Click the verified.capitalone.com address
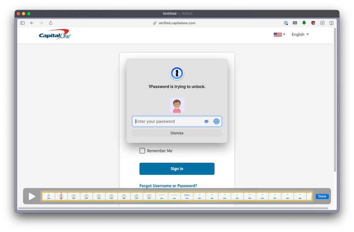Image resolution: width=354 pixels, height=232 pixels. [x=177, y=23]
